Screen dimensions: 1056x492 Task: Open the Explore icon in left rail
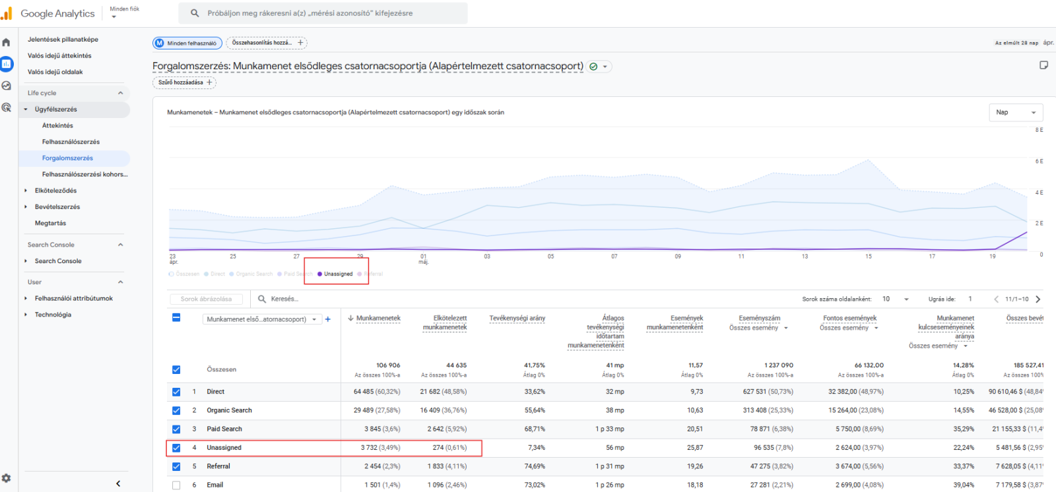coord(6,86)
